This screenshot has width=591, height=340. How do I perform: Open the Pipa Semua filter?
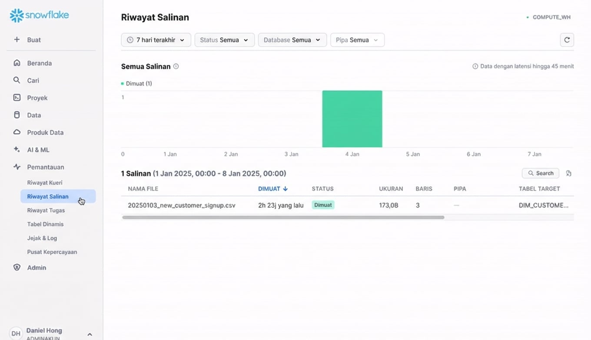point(357,39)
